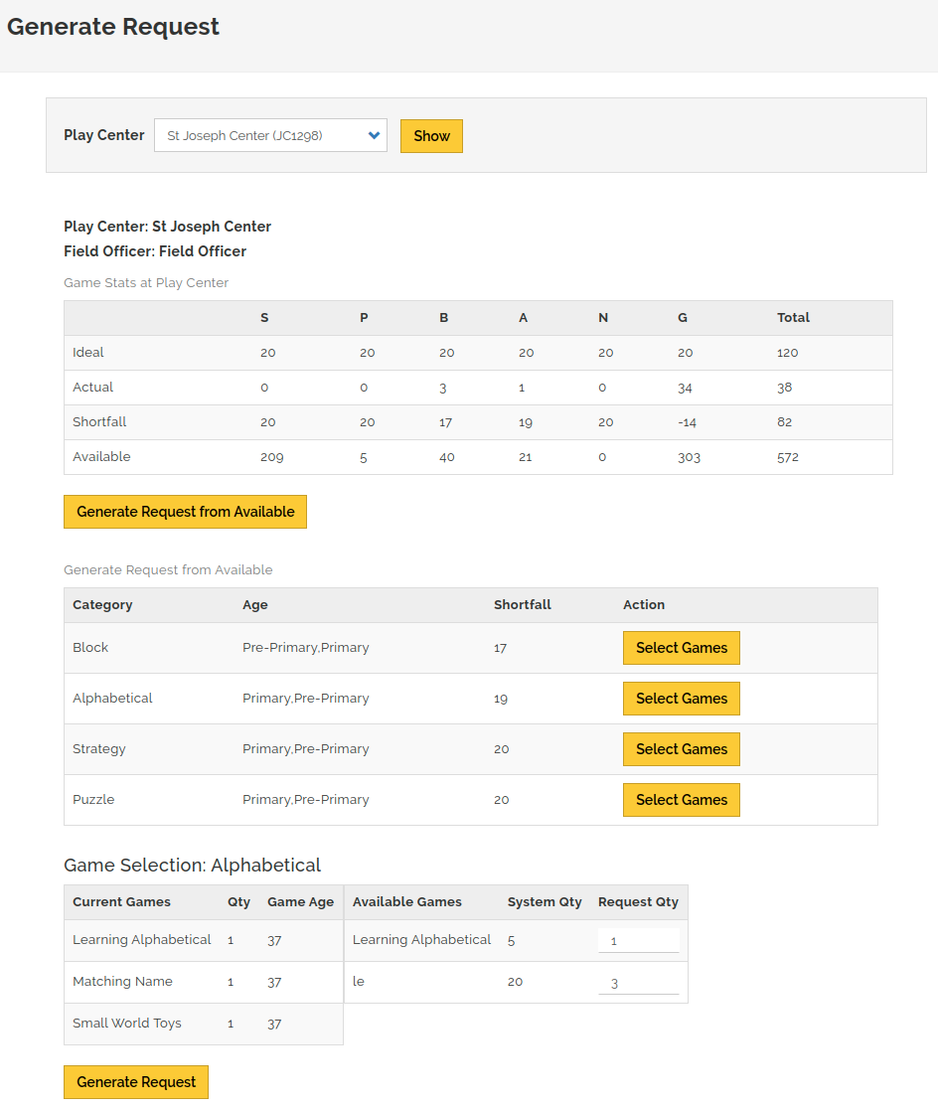The image size is (938, 1108).
Task: Edit Request Qty for Learning Alphabetical
Action: click(639, 940)
